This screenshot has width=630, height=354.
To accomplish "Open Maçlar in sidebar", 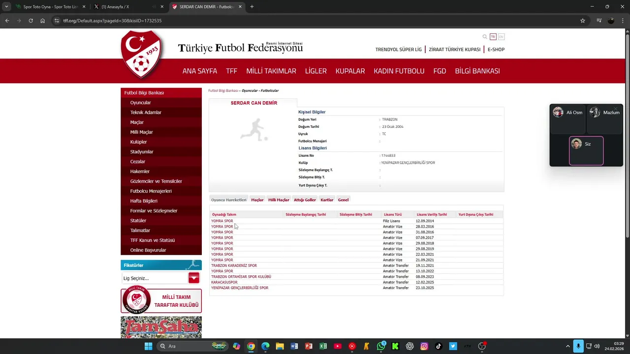I will [x=137, y=122].
